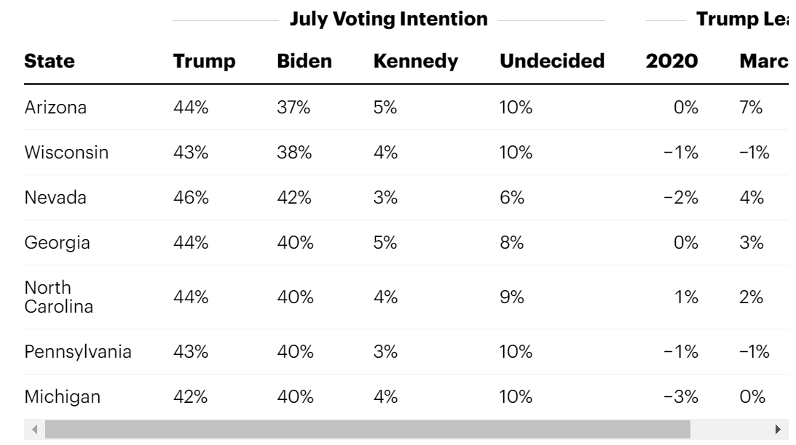796x445 pixels.
Task: Click the Undecided column header
Action: click(x=552, y=61)
